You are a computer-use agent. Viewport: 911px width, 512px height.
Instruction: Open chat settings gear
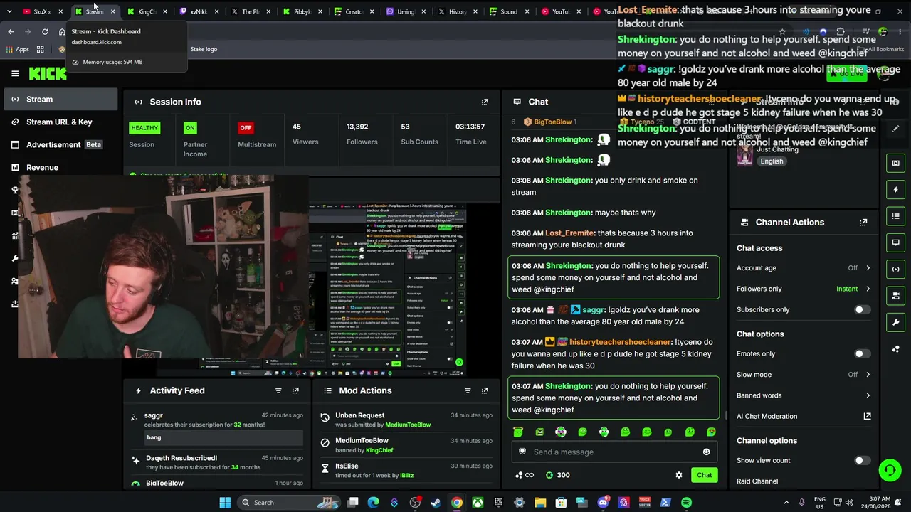click(x=679, y=475)
